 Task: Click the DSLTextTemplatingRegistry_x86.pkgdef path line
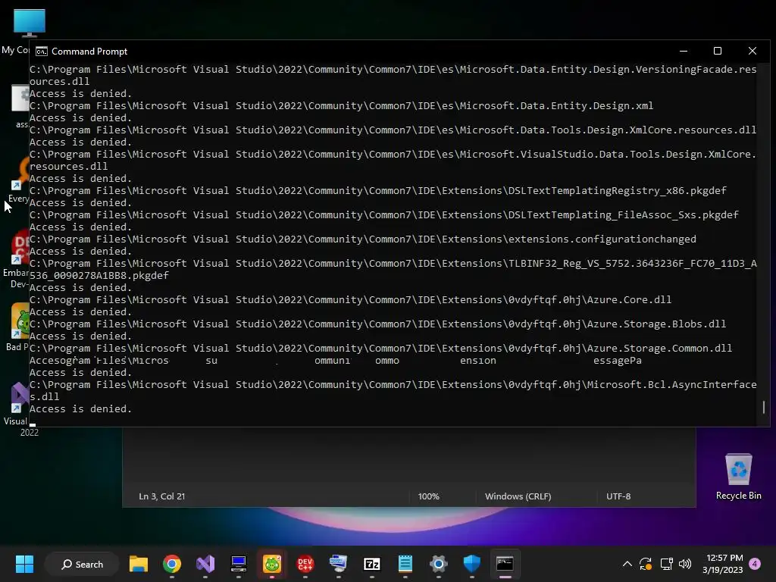click(378, 190)
